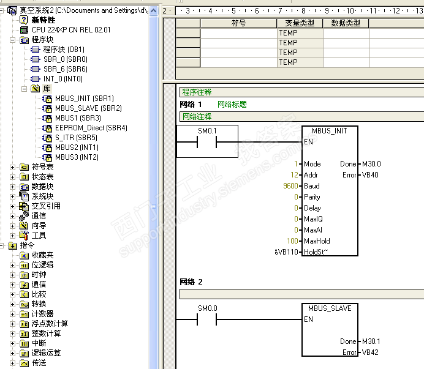Click the 状态表 status chart icon
The image size is (424, 369).
24,177
